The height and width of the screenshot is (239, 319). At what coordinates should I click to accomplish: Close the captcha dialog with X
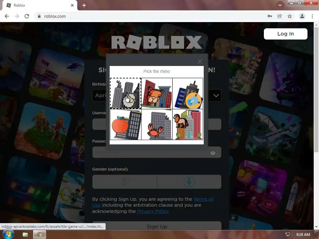coord(200,62)
